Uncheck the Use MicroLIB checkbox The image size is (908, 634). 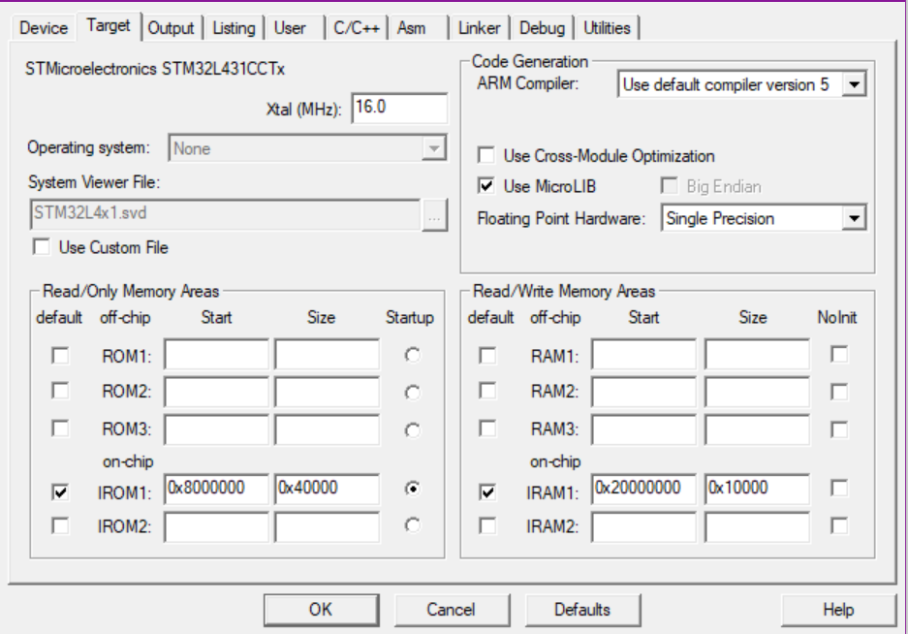[x=486, y=186]
